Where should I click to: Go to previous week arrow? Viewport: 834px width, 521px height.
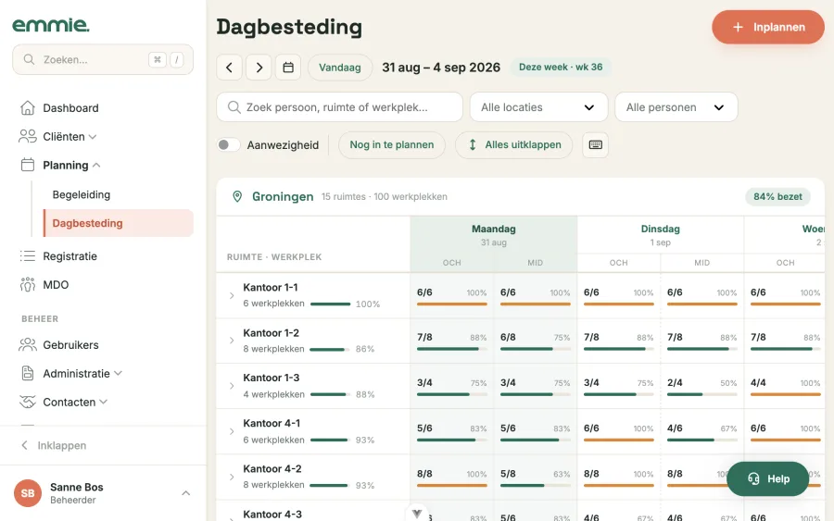point(229,68)
